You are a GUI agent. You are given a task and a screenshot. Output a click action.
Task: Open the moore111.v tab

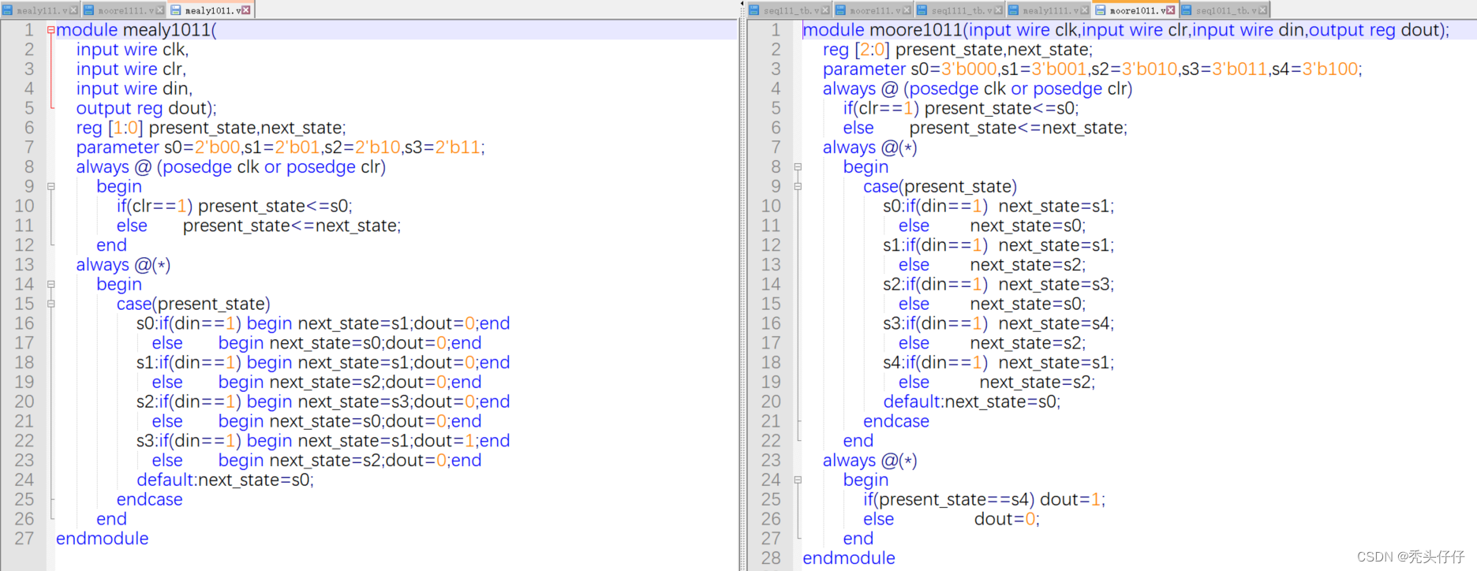873,10
